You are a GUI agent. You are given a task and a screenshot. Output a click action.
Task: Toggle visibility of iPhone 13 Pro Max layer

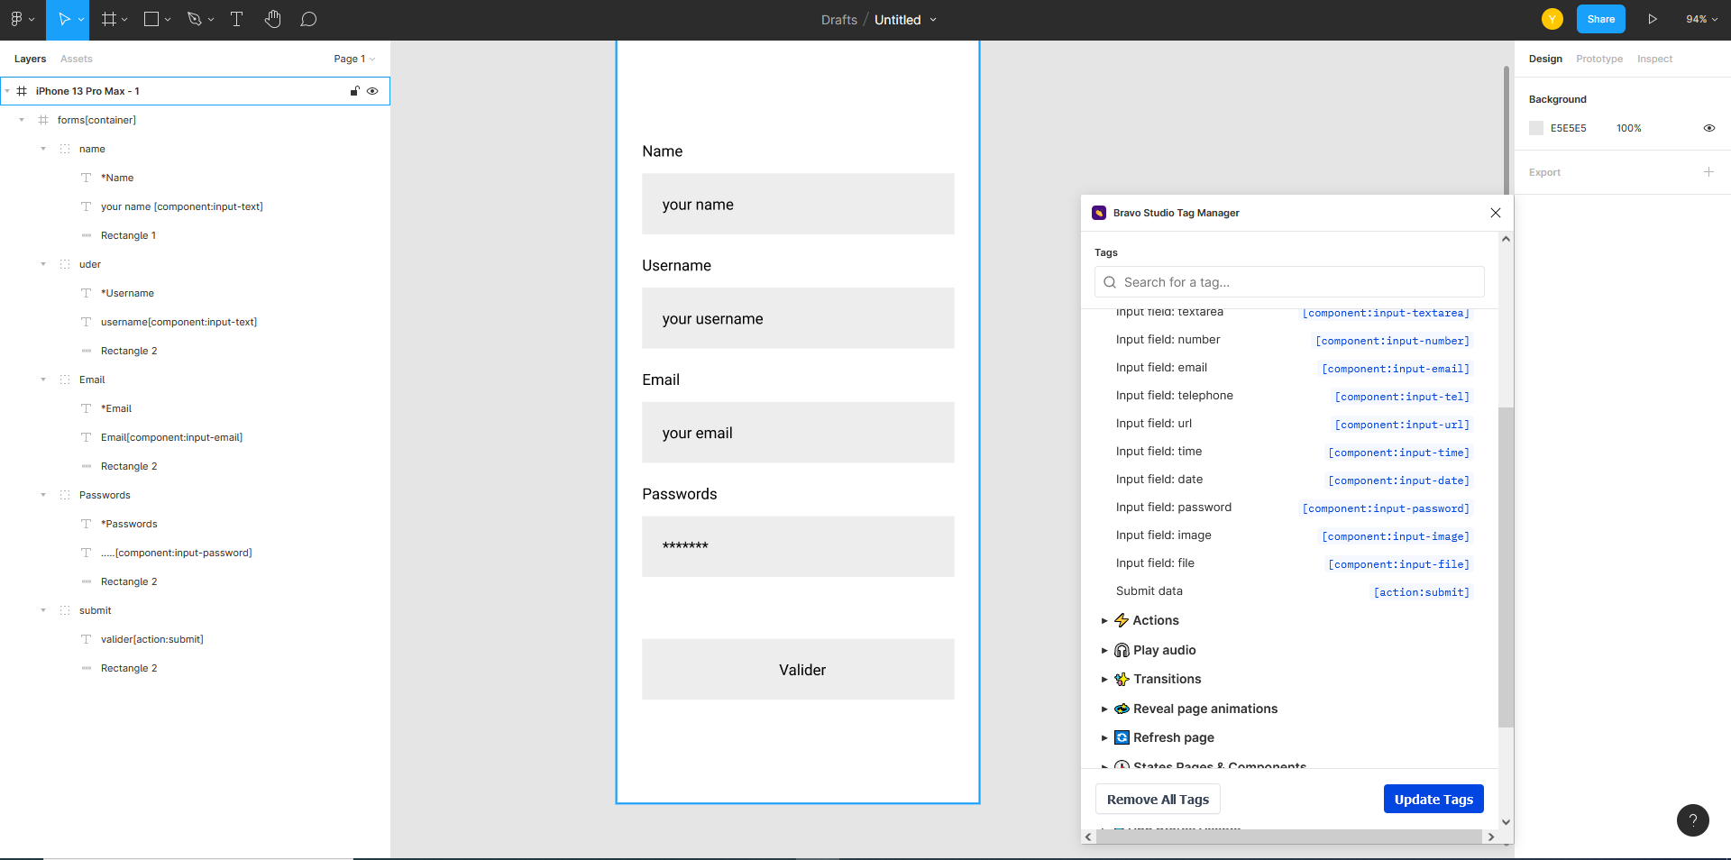click(x=372, y=91)
